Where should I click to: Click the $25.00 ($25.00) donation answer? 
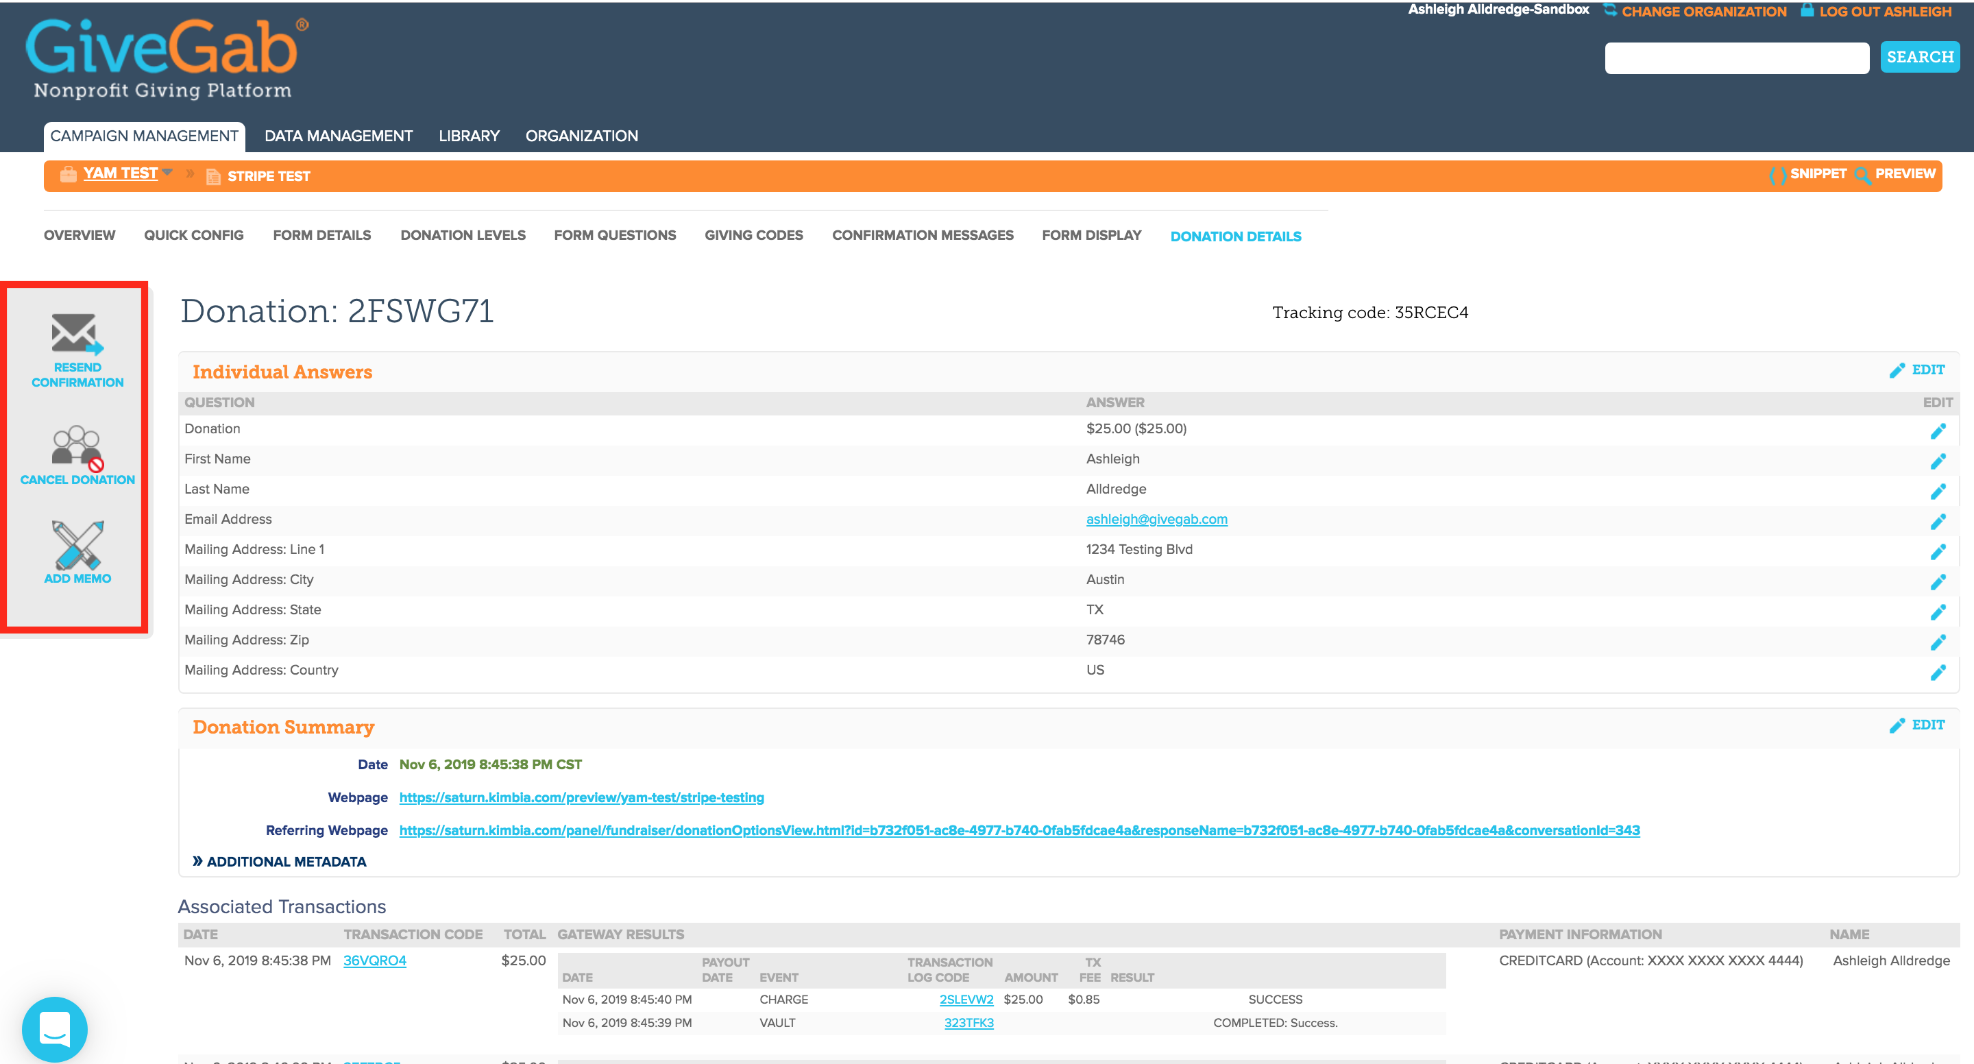point(1136,428)
